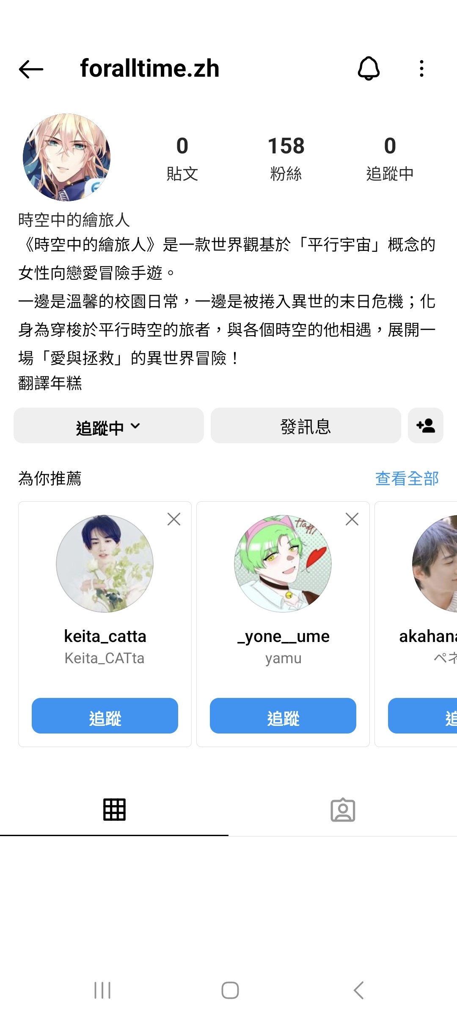View the foralltime.zh profile picture
This screenshot has height=1017, width=457.
coord(66,157)
